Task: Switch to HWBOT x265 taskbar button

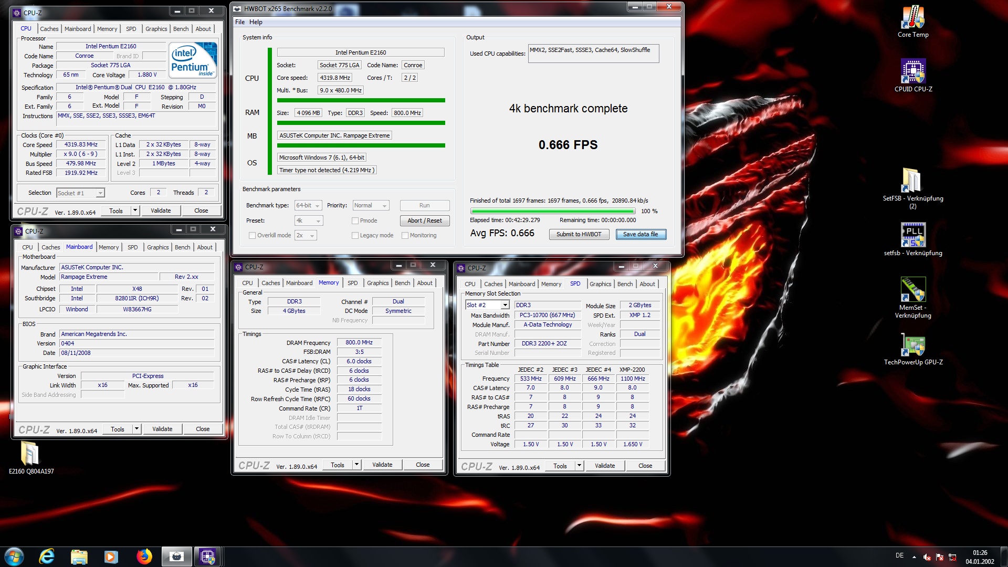Action: coord(176,556)
